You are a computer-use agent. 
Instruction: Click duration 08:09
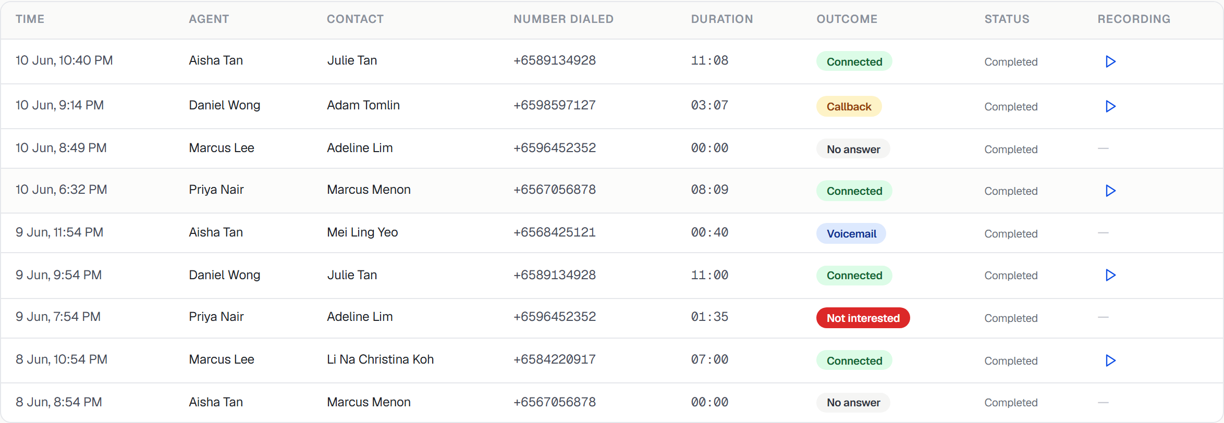point(709,190)
